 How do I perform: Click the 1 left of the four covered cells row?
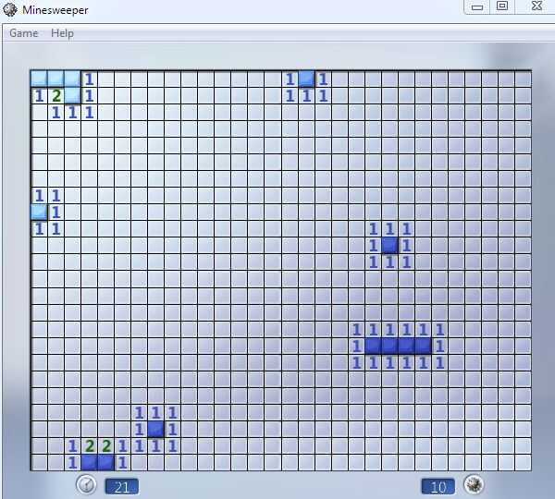pyautogui.click(x=356, y=346)
